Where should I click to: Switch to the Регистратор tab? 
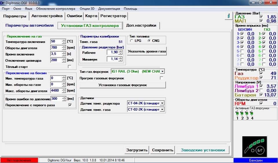pos(113,16)
